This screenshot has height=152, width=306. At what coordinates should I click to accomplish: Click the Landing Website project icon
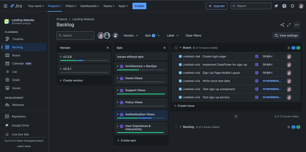click(x=7, y=22)
